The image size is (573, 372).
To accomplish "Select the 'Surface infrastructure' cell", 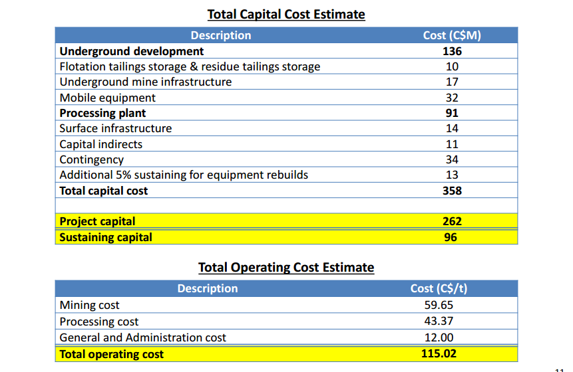I will point(116,128).
